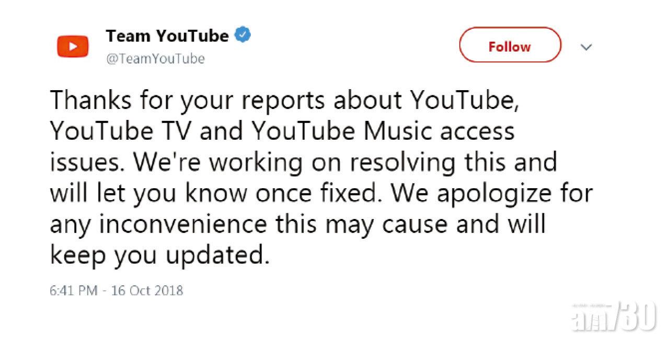Click the final line "keep you updated."
Image resolution: width=669 pixels, height=342 pixels.
click(x=160, y=257)
